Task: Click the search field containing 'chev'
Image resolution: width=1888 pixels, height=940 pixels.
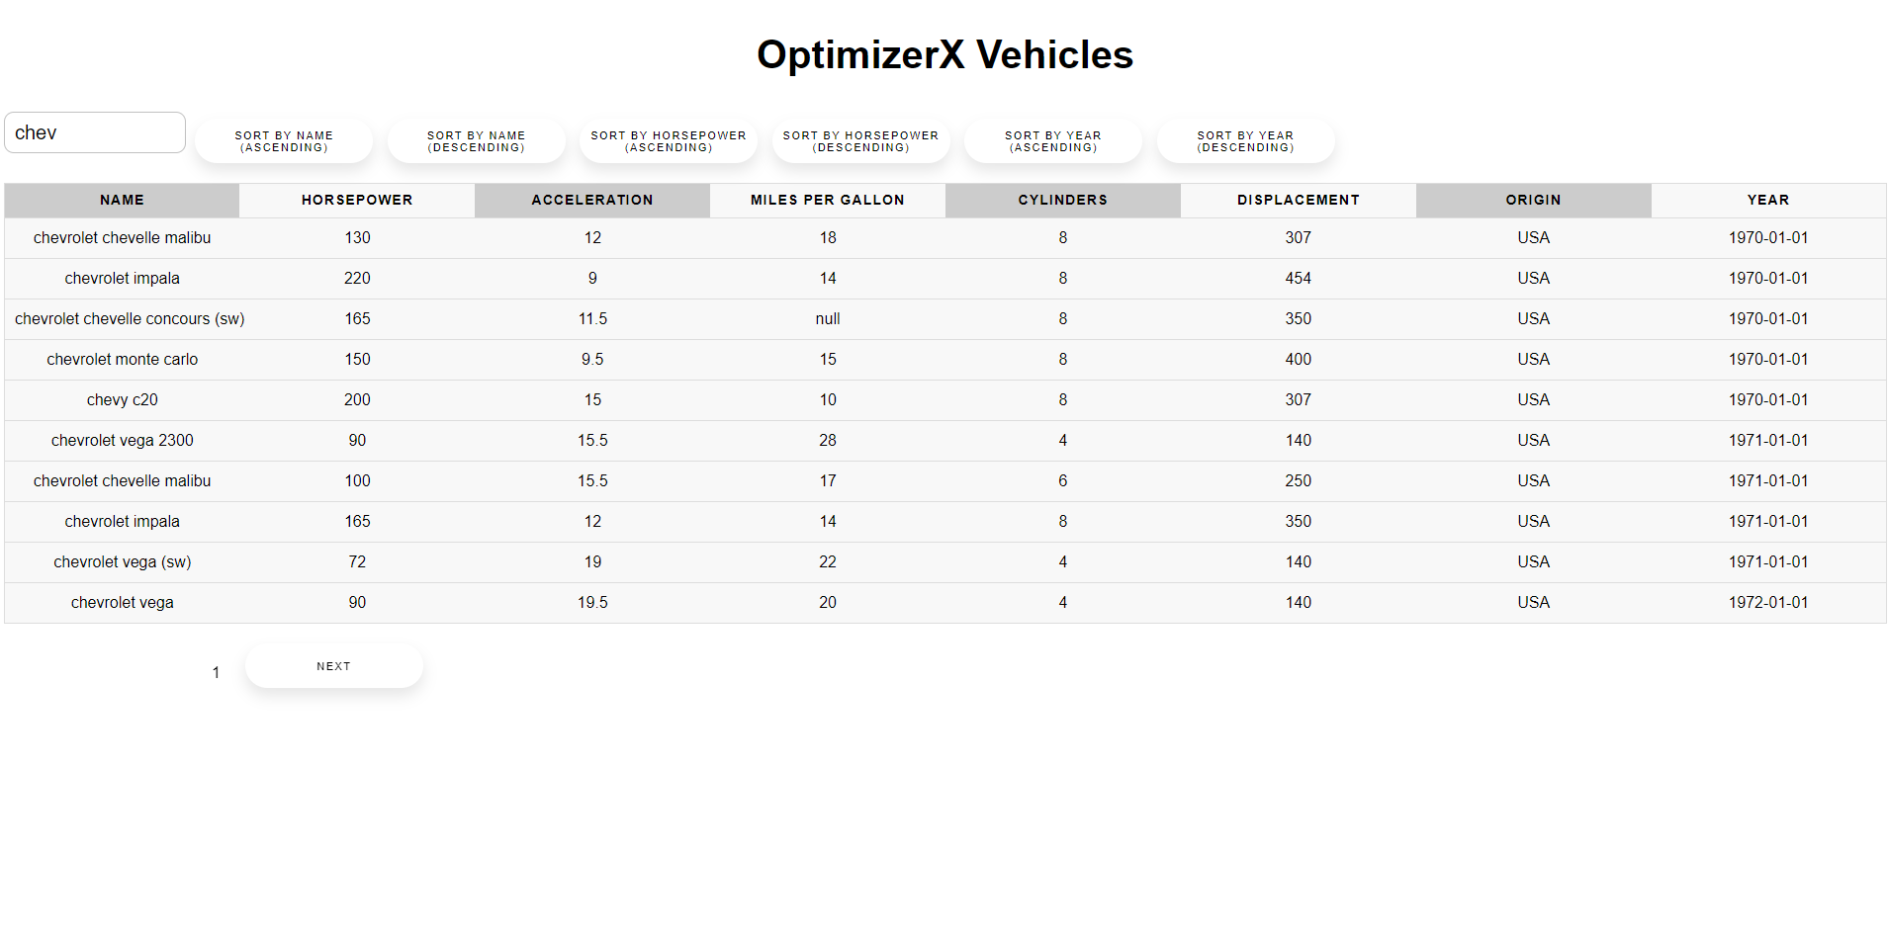Action: [x=95, y=132]
